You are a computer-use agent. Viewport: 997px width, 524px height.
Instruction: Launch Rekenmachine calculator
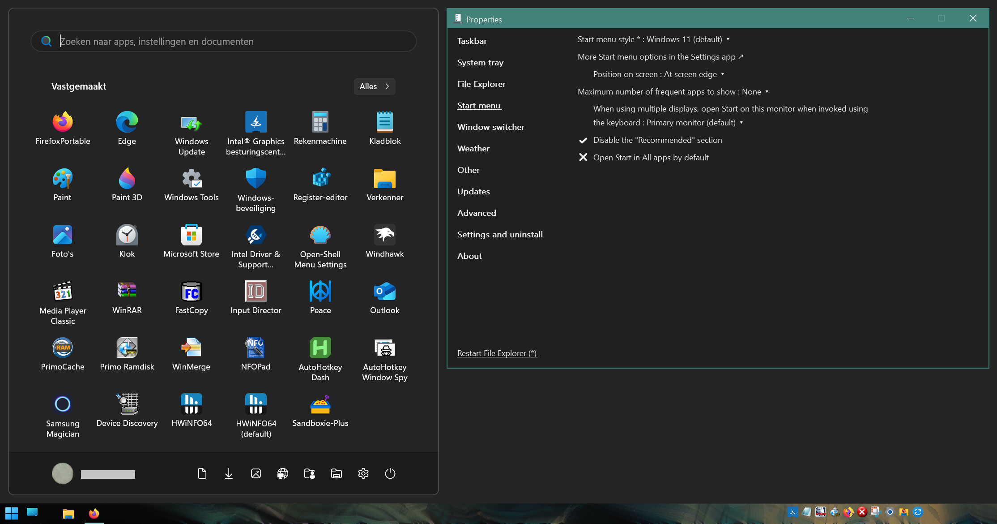320,128
